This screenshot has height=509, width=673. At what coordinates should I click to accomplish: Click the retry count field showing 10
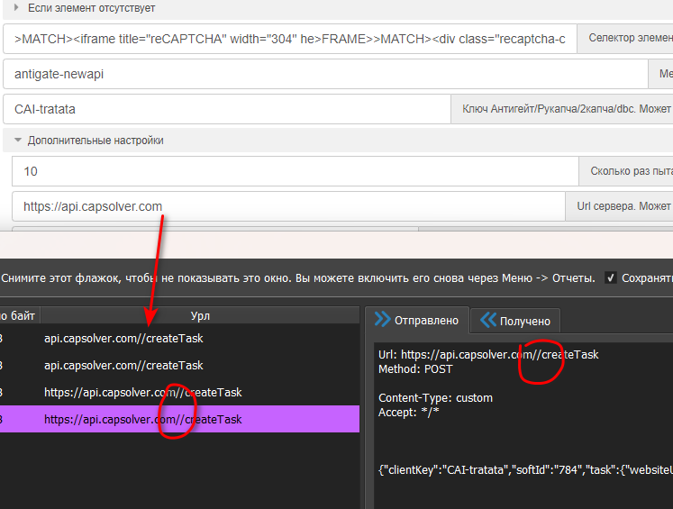pos(294,171)
